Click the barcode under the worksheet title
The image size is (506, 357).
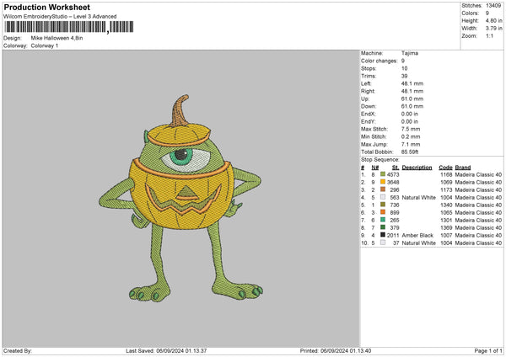point(68,27)
